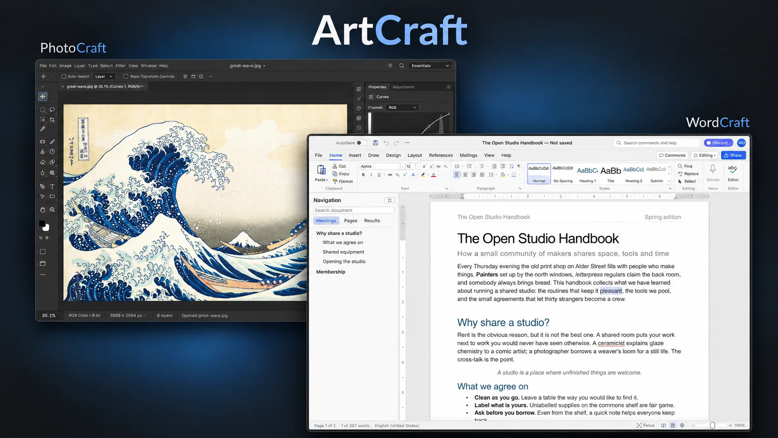
Task: Select the Type tool in PhotoCraft toolbar
Action: (x=52, y=186)
